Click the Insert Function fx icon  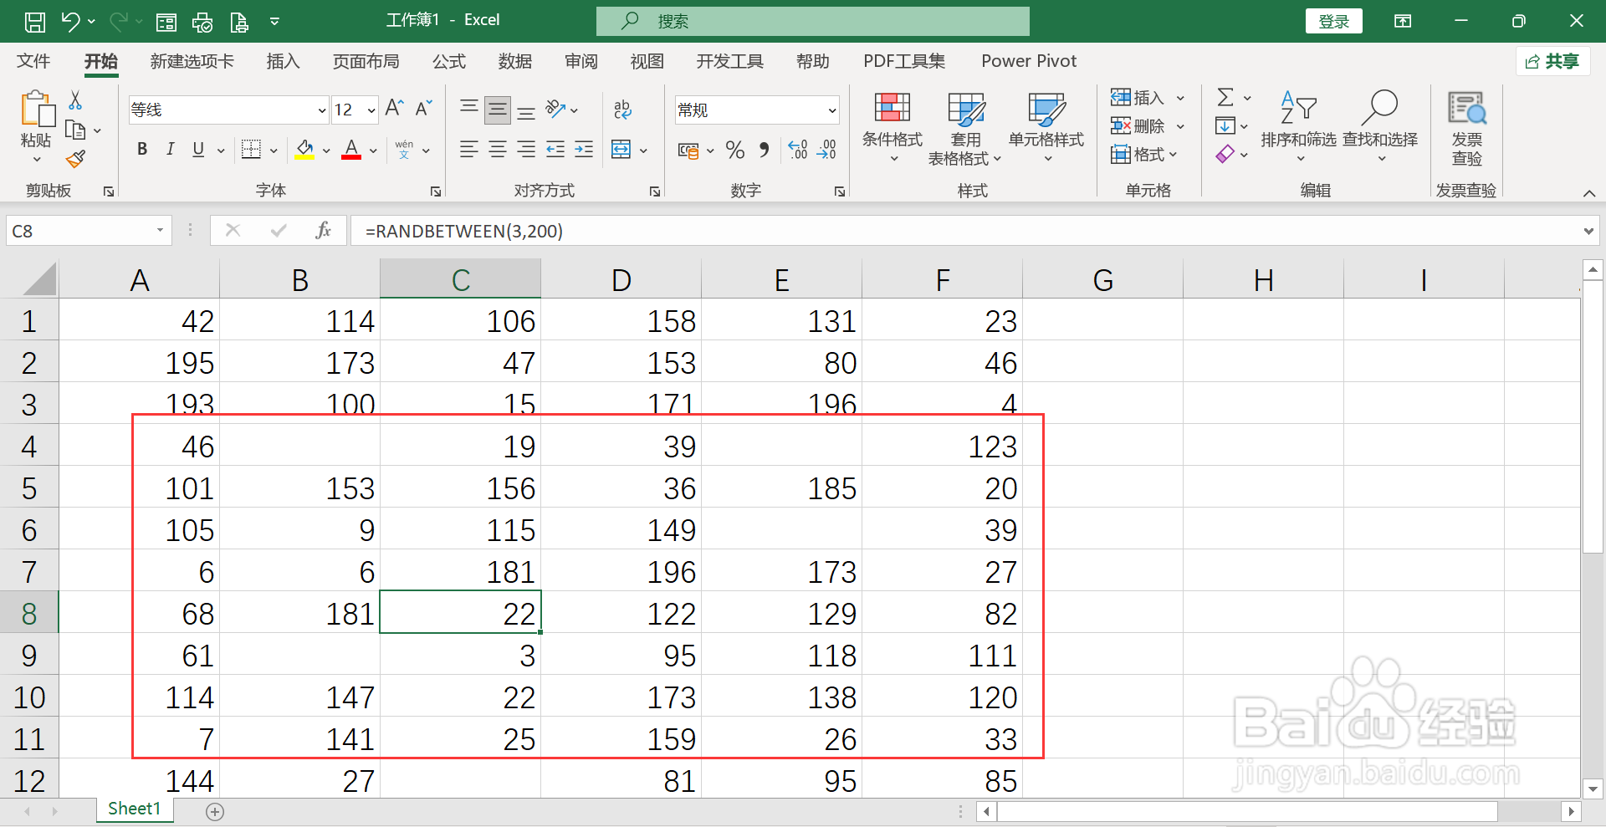(323, 231)
